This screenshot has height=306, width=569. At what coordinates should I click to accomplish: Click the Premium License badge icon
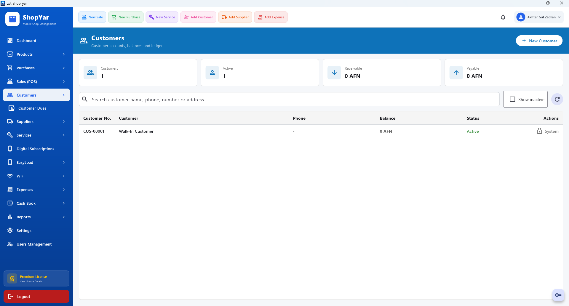click(12, 278)
